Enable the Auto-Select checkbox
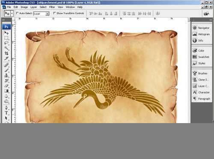 click(17, 13)
